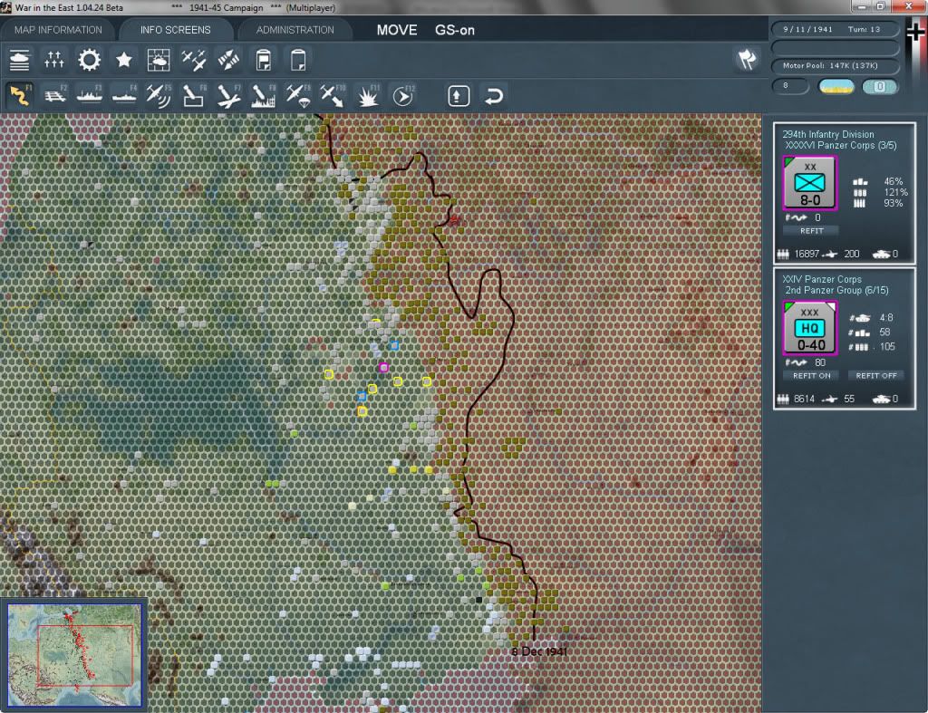Open the weather map icon

tap(159, 60)
